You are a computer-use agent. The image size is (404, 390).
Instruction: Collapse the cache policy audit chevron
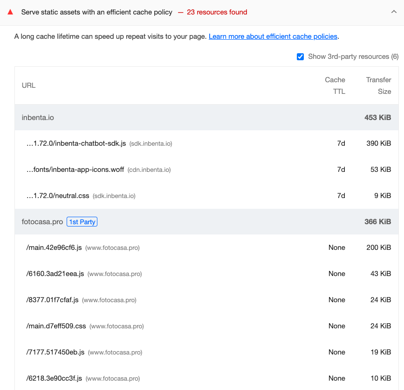tap(394, 12)
